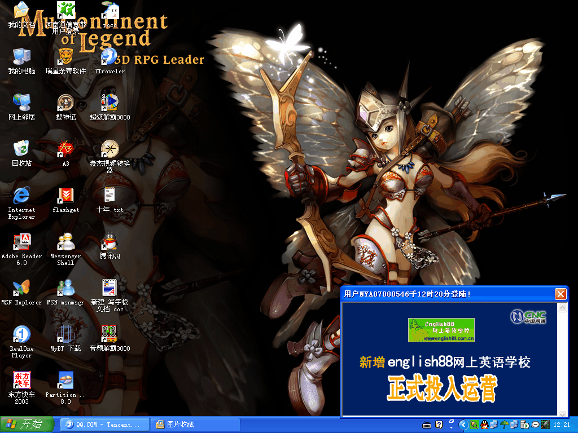Screen dimensions: 578x433
Task: Open 新建 写字板文档.doc file
Action: tap(110, 295)
